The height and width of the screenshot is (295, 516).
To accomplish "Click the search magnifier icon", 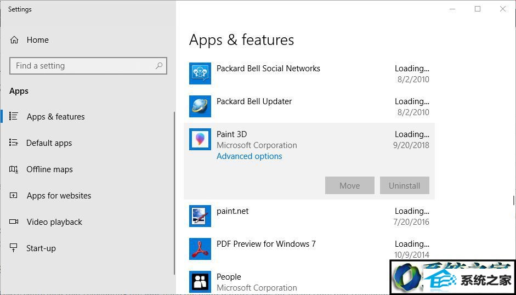I will click(x=159, y=65).
